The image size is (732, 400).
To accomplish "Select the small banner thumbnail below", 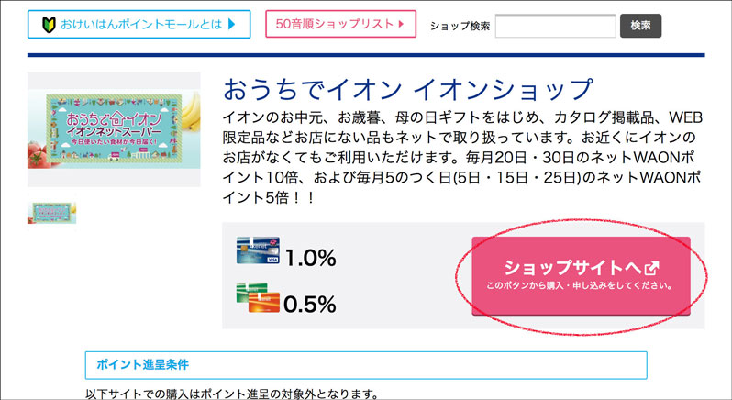I will 52,213.
